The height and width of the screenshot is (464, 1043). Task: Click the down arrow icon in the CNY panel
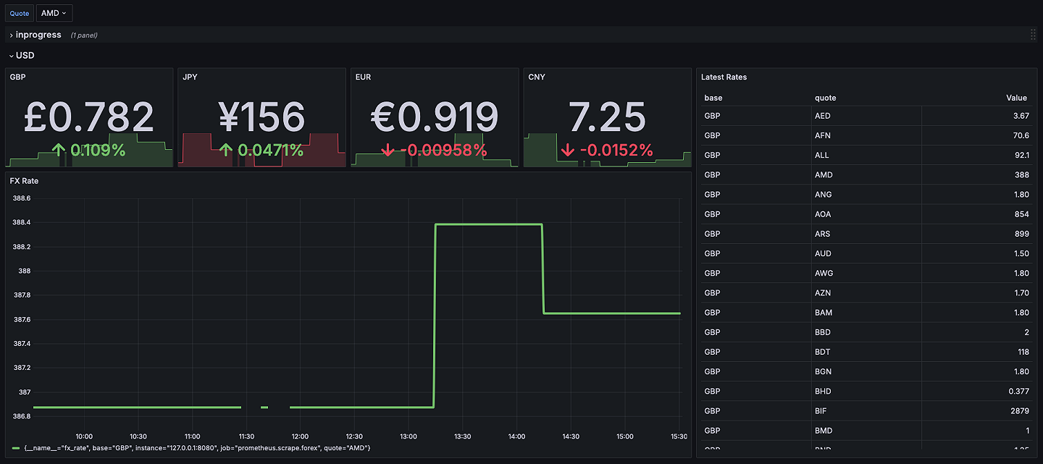568,151
